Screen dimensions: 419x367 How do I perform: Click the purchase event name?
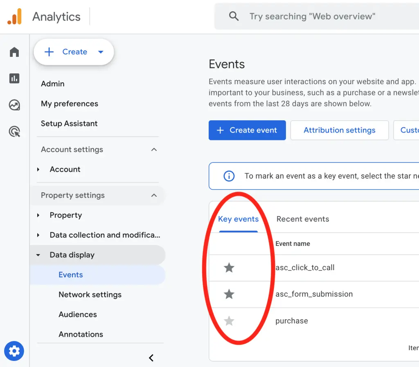(291, 320)
